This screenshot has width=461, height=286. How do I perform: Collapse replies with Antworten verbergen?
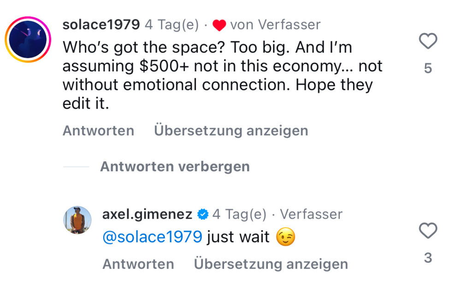pos(175,167)
